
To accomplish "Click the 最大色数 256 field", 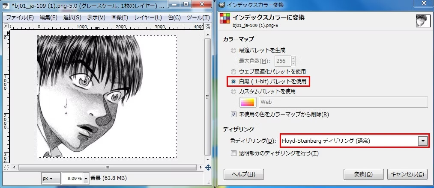I will point(282,61).
